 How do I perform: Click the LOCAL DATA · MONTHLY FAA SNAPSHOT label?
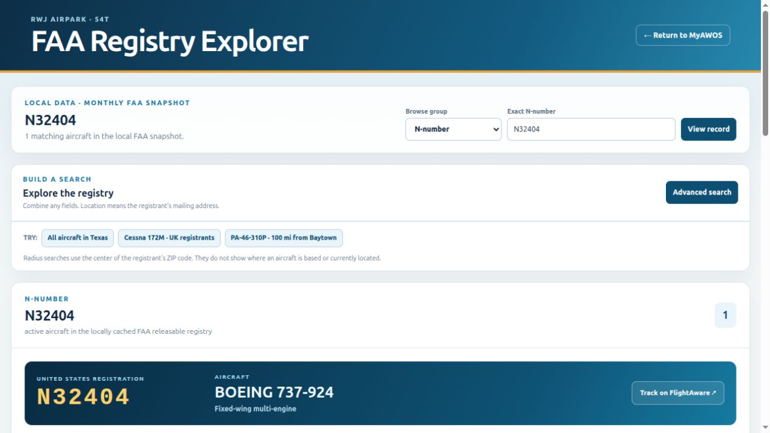point(107,103)
